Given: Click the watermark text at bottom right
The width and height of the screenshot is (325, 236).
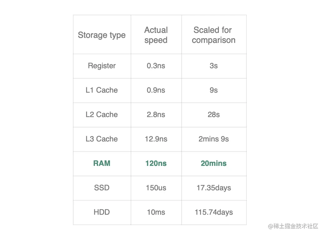Looking at the screenshot, I should [x=293, y=226].
